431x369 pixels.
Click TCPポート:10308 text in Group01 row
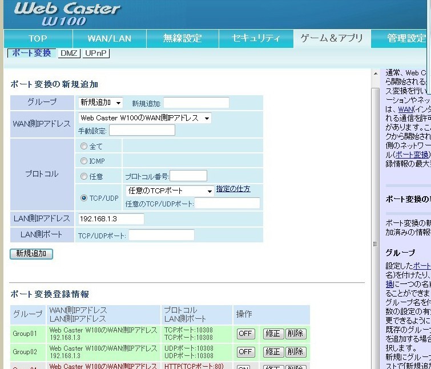188,330
